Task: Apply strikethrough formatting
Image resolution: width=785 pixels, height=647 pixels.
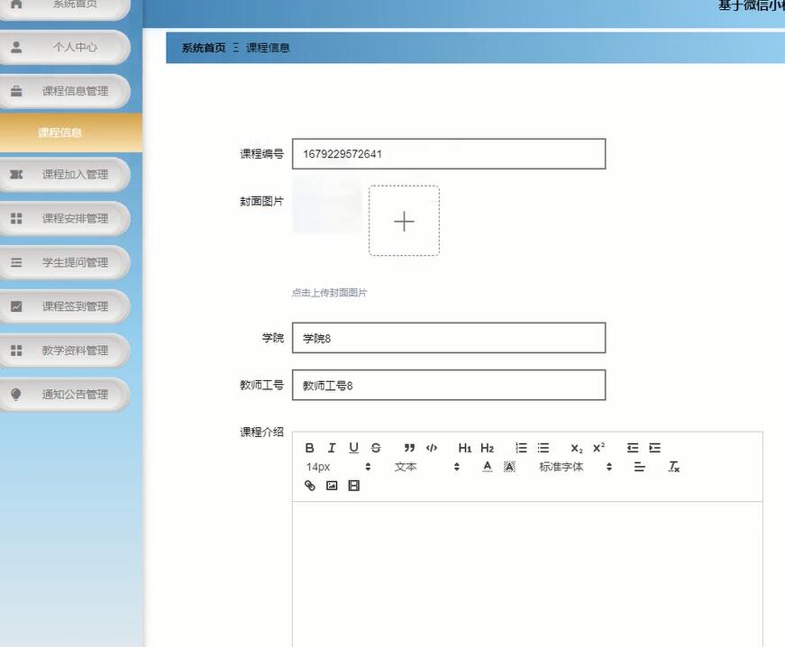Action: (x=376, y=448)
